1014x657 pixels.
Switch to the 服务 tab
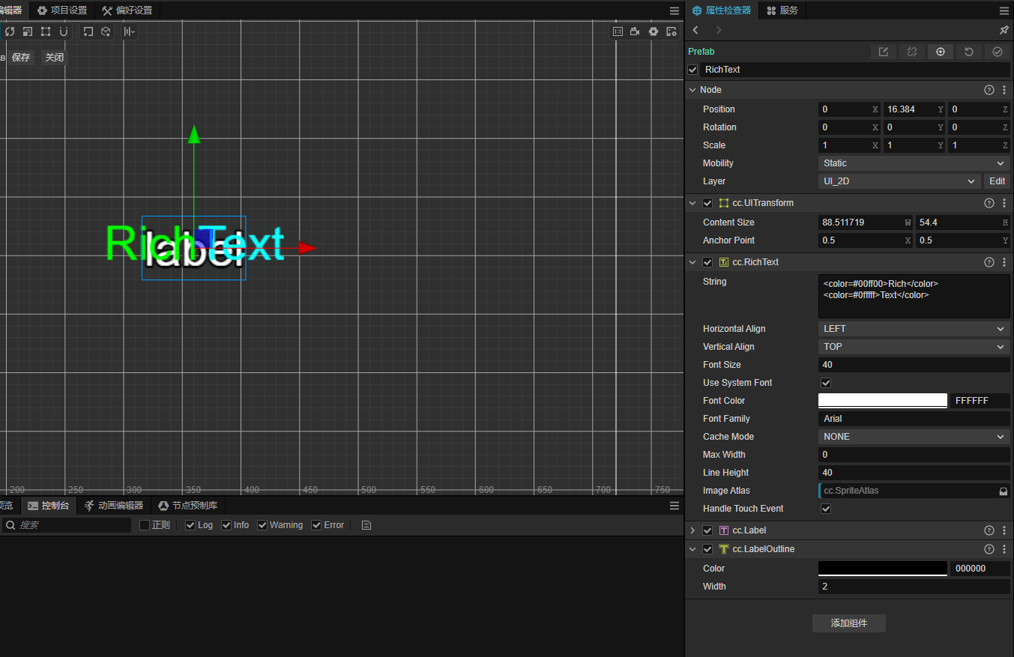tap(782, 10)
